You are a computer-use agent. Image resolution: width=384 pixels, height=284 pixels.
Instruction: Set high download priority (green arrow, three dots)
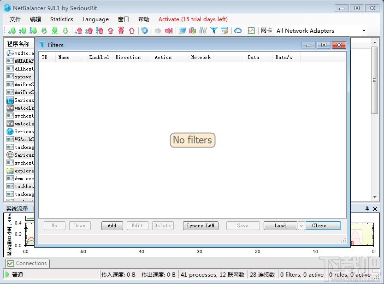click(x=33, y=30)
